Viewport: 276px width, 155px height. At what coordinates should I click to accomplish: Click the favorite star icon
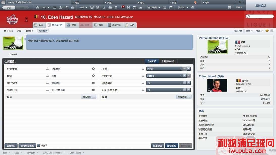tap(267, 31)
